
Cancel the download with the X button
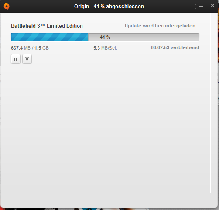coord(27,59)
